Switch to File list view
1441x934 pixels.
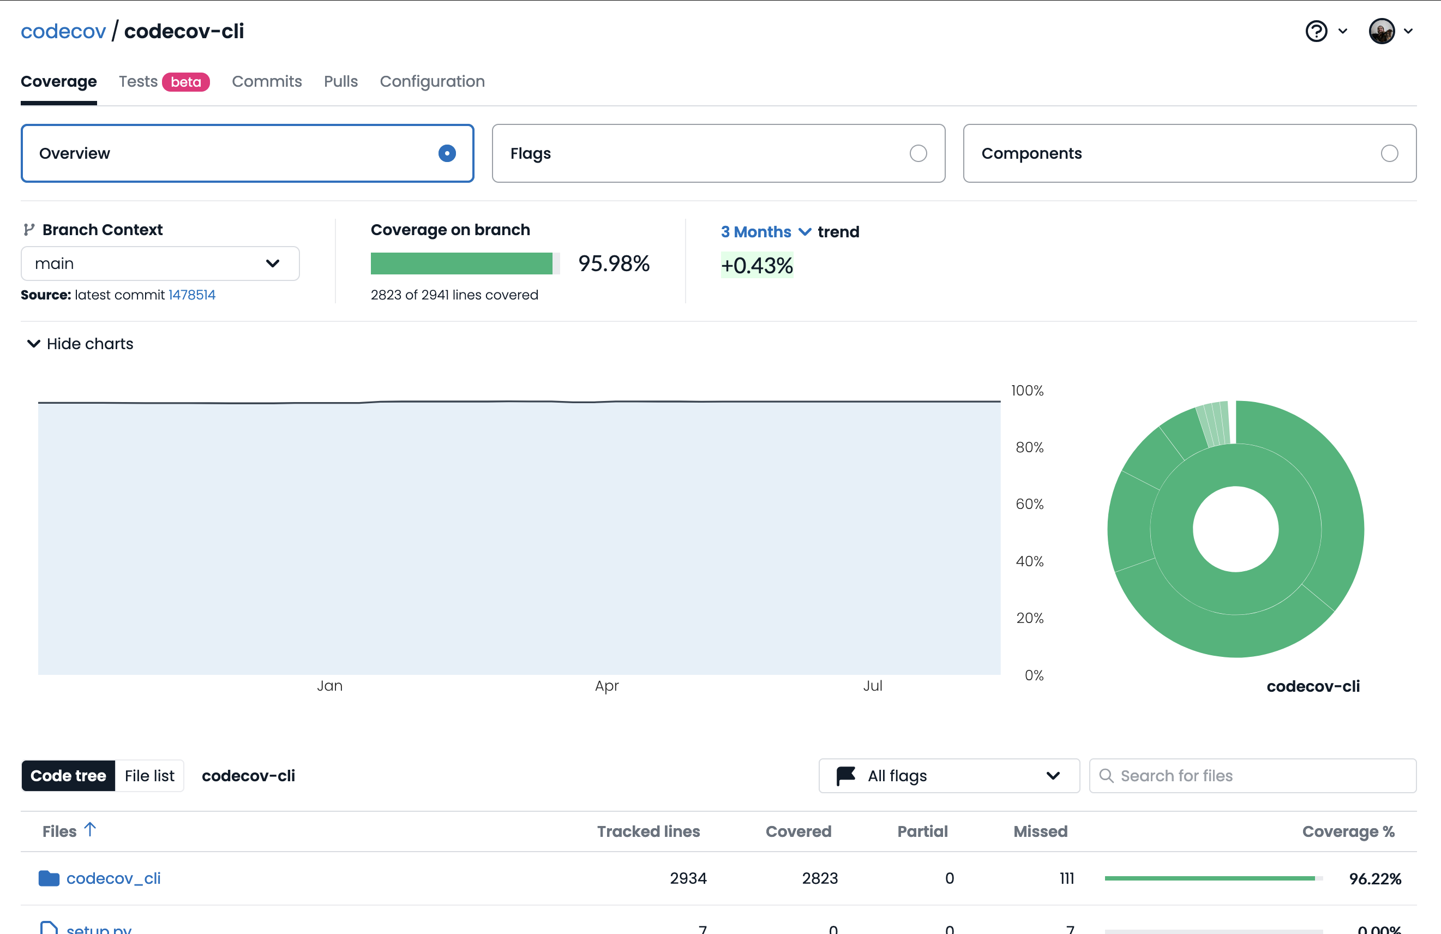click(149, 775)
